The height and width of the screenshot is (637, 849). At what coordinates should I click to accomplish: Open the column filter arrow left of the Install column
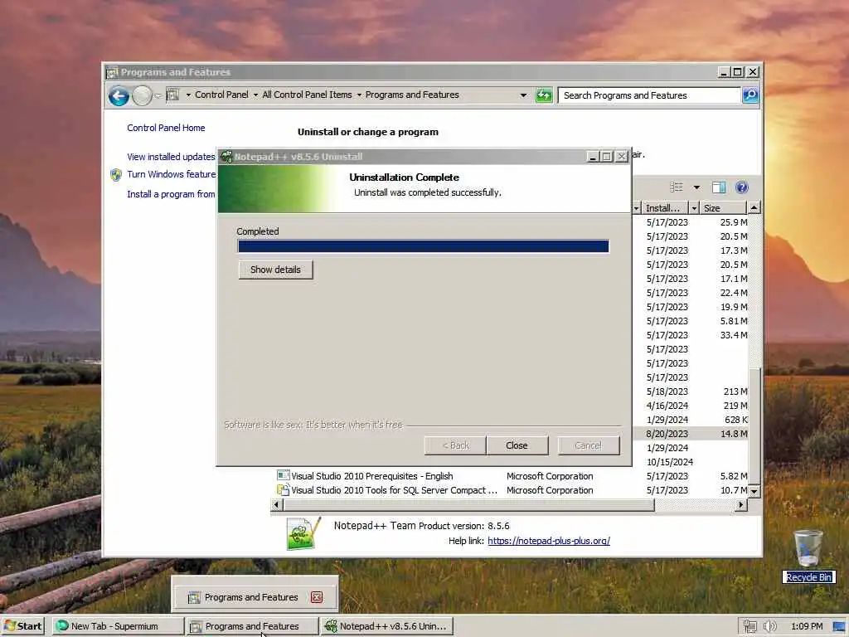637,208
